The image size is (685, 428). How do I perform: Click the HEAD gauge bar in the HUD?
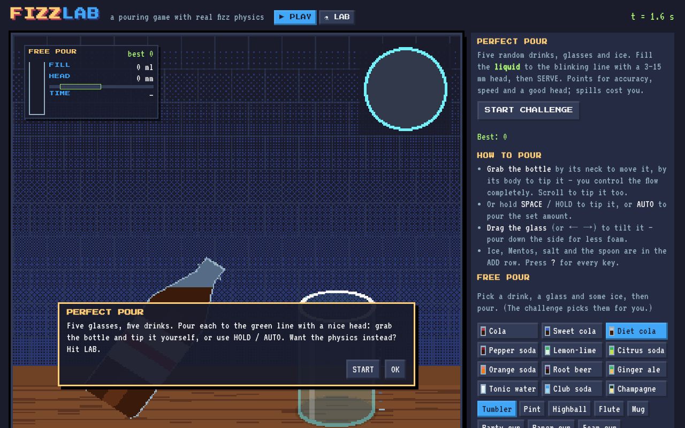pyautogui.click(x=101, y=86)
